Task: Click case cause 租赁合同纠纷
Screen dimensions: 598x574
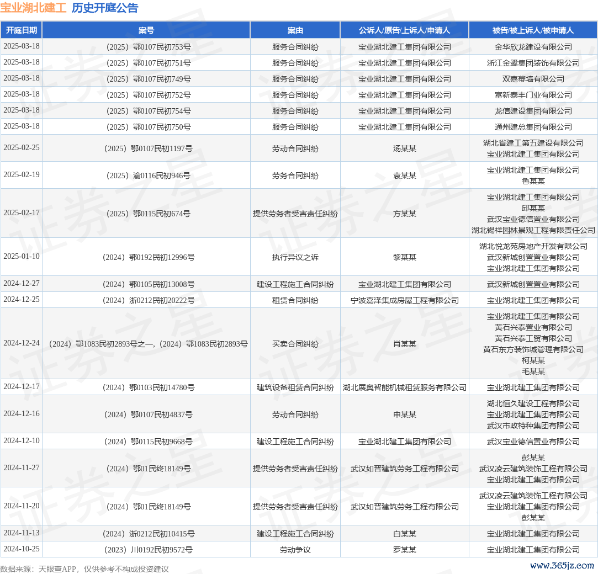Action: pos(295,300)
